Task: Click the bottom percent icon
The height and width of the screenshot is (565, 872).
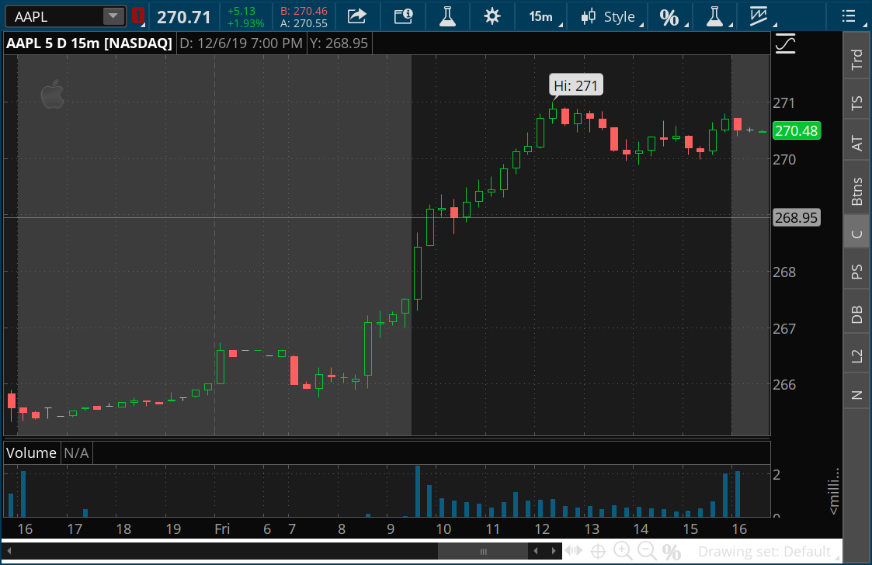Action: (672, 552)
